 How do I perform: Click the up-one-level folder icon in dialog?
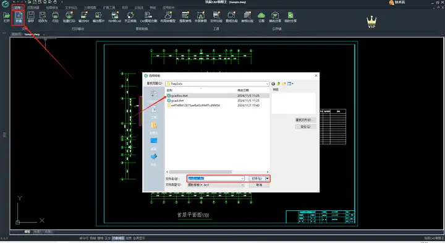tap(278, 83)
